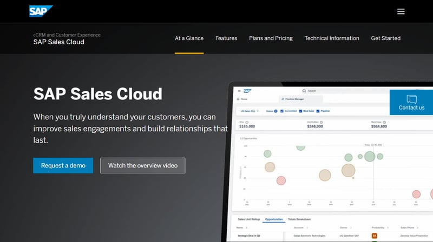Toggle the Committed status checkbox
The image size is (433, 242).
point(281,111)
